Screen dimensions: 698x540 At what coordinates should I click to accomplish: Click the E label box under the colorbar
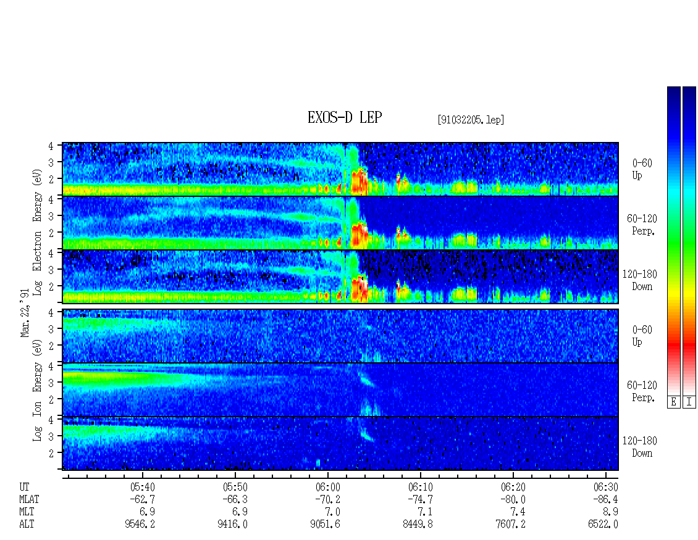click(x=673, y=402)
